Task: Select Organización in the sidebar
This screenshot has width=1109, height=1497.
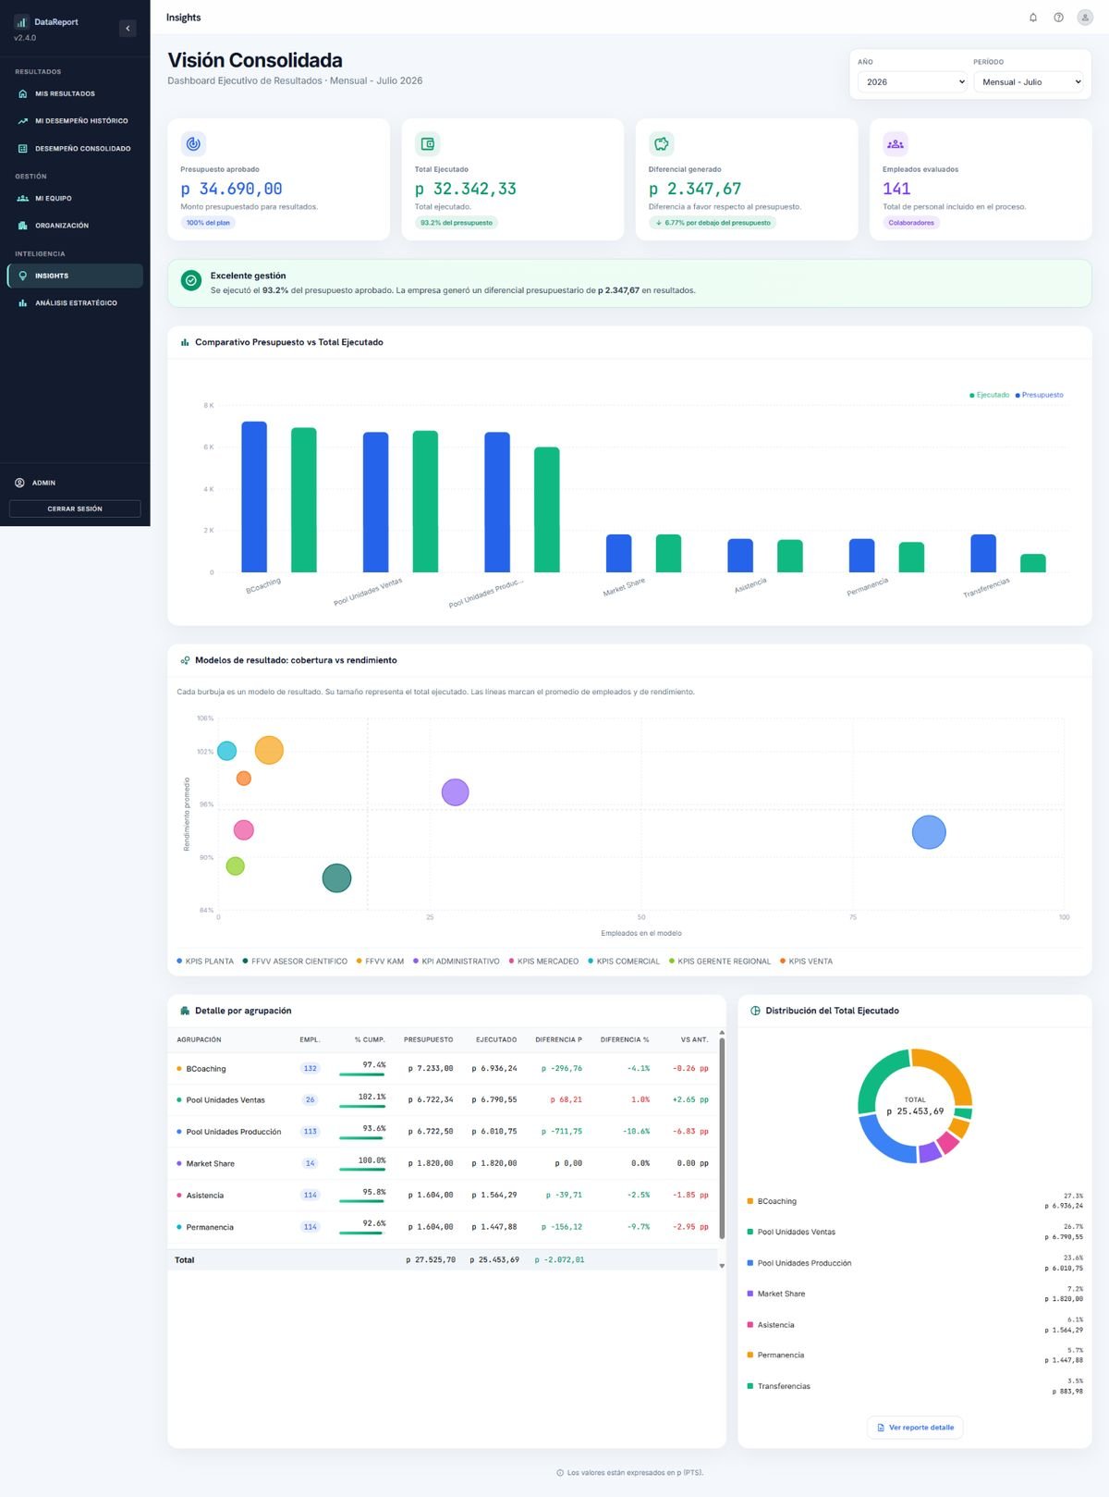Action: (x=75, y=226)
